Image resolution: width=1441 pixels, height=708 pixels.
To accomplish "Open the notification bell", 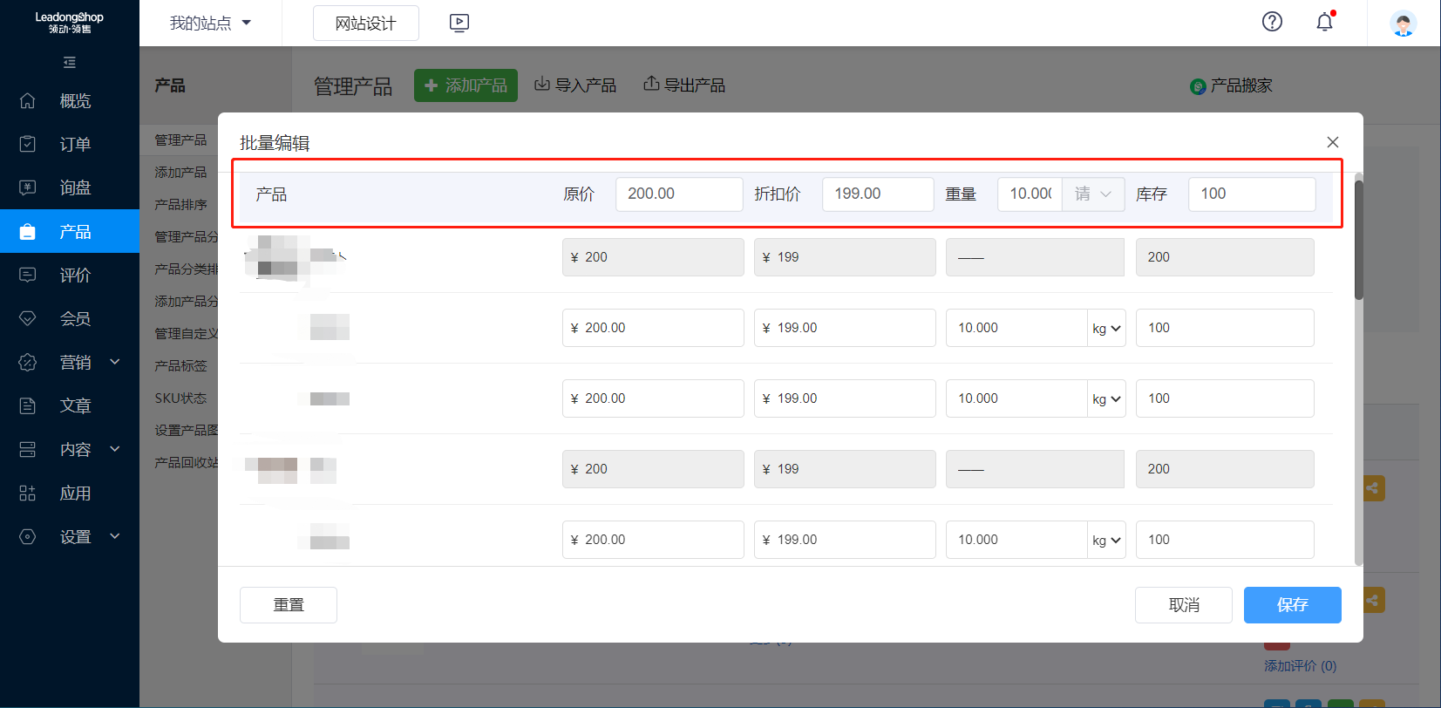I will coord(1324,22).
